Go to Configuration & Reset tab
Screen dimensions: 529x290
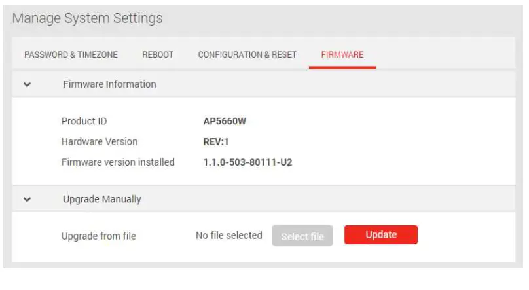[x=247, y=55]
